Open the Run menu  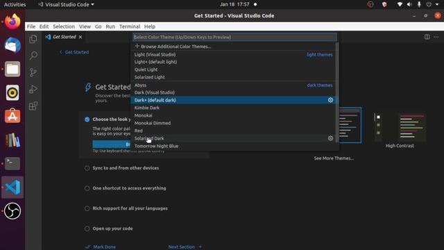tap(110, 26)
